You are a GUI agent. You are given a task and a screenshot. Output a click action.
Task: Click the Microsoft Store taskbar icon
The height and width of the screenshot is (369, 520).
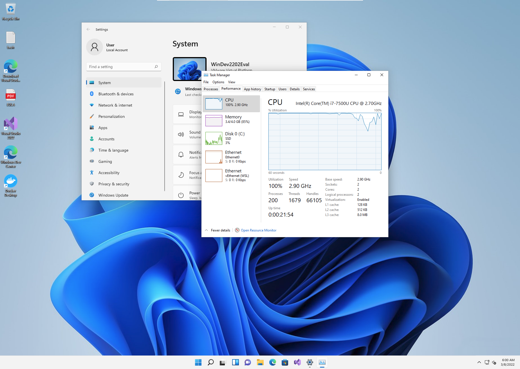[x=285, y=362]
